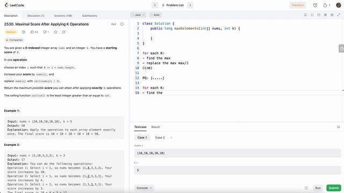344x193 pixels.
Task: Open editor settings gear icon
Action: coord(332,15)
